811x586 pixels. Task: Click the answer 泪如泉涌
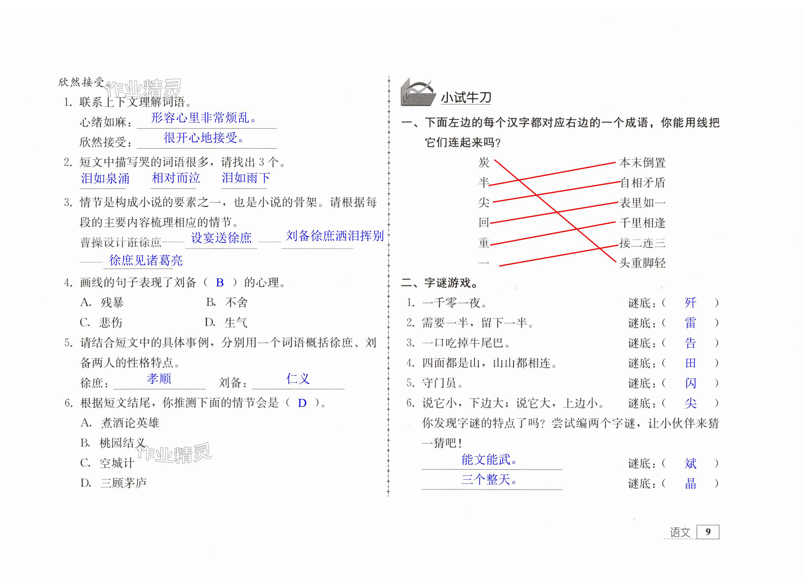[105, 179]
